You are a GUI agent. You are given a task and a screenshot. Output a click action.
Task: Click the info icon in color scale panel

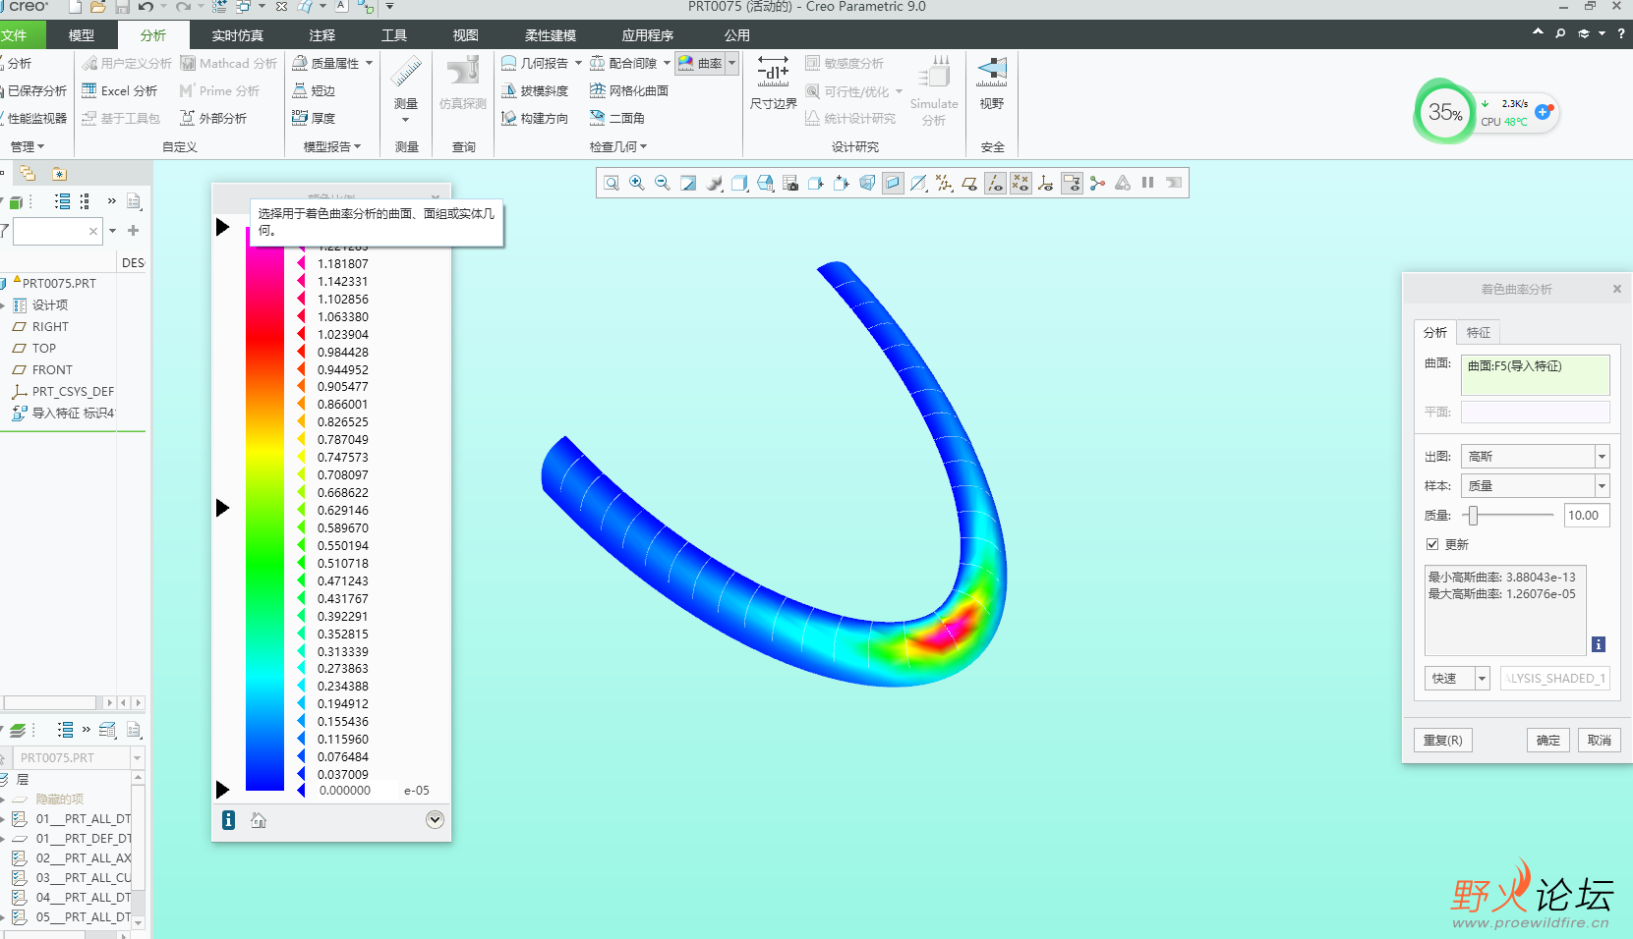point(228,820)
